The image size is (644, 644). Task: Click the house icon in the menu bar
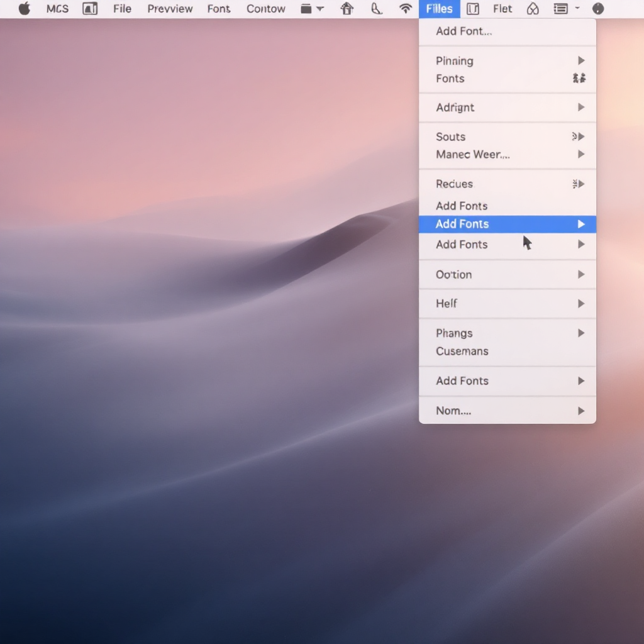point(347,9)
